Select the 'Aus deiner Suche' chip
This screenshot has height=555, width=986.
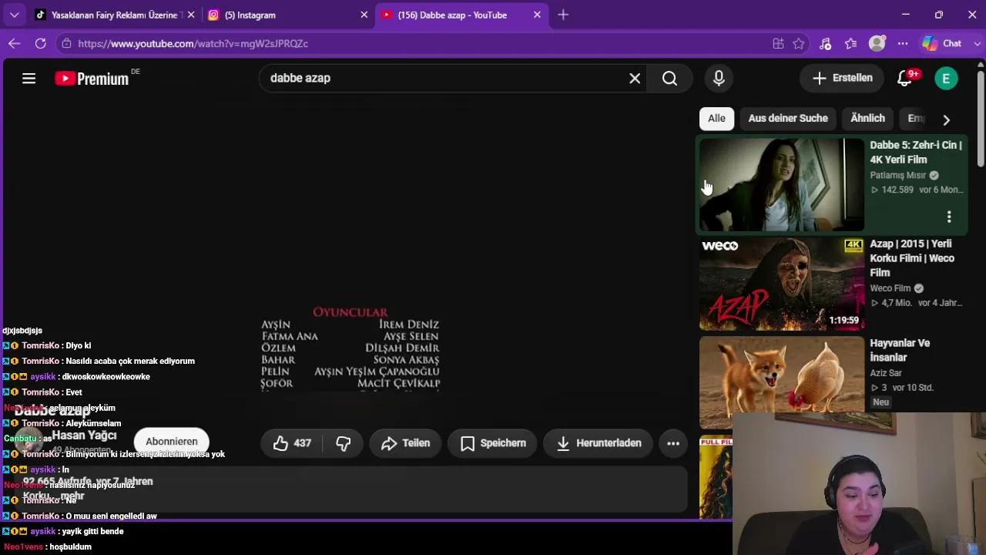coord(788,118)
